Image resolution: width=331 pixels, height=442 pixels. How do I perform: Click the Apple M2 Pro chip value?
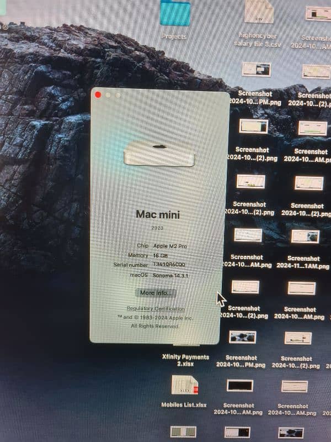pos(170,246)
